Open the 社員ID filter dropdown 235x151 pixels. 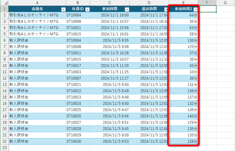tap(88, 10)
